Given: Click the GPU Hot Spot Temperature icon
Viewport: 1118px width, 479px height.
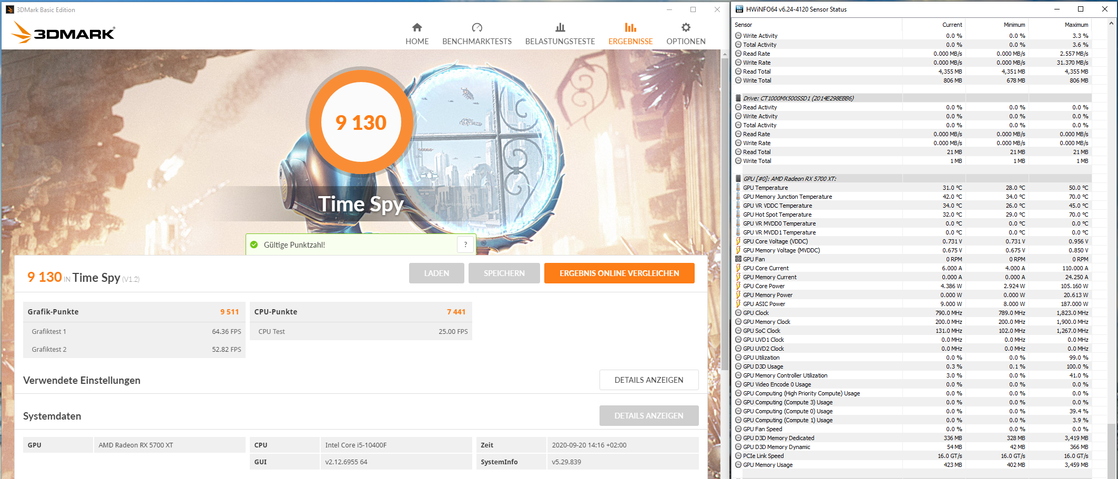Looking at the screenshot, I should pyautogui.click(x=738, y=215).
